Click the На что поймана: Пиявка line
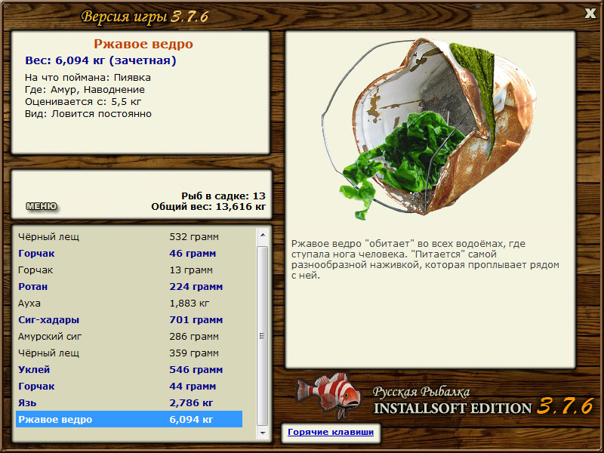Screen dimensions: 604x453 pyautogui.click(x=88, y=78)
